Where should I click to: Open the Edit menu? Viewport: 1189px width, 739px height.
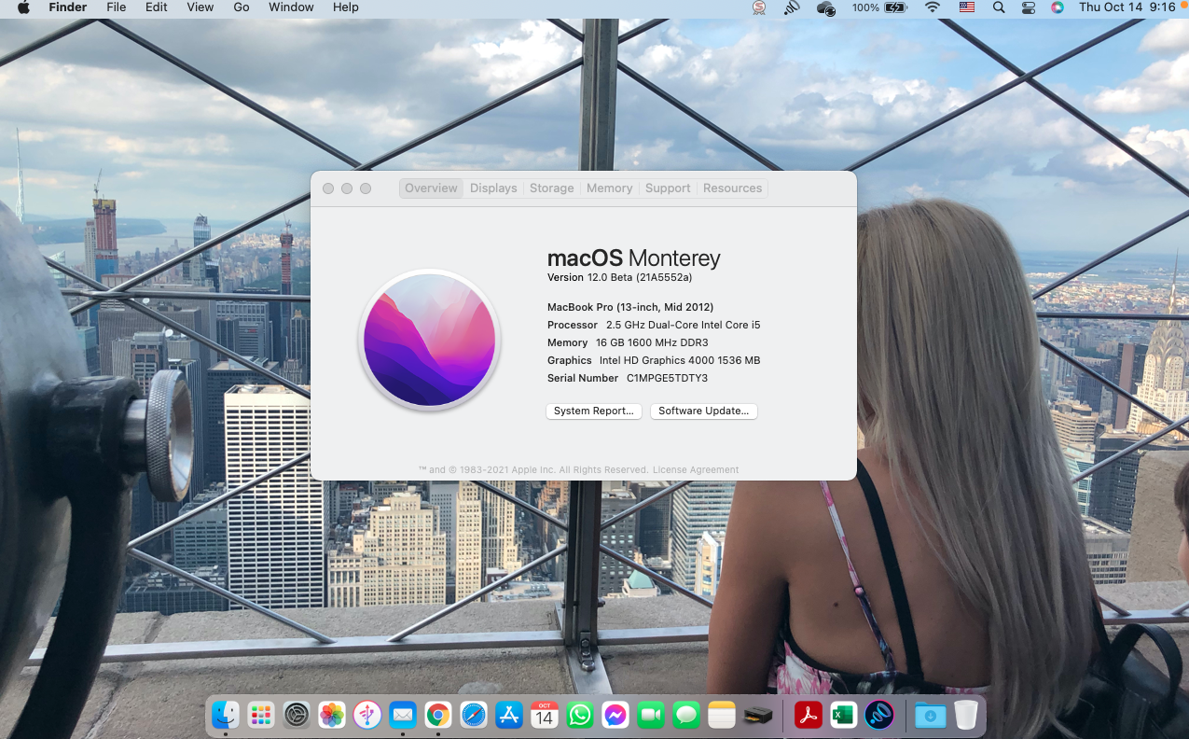pos(157,7)
